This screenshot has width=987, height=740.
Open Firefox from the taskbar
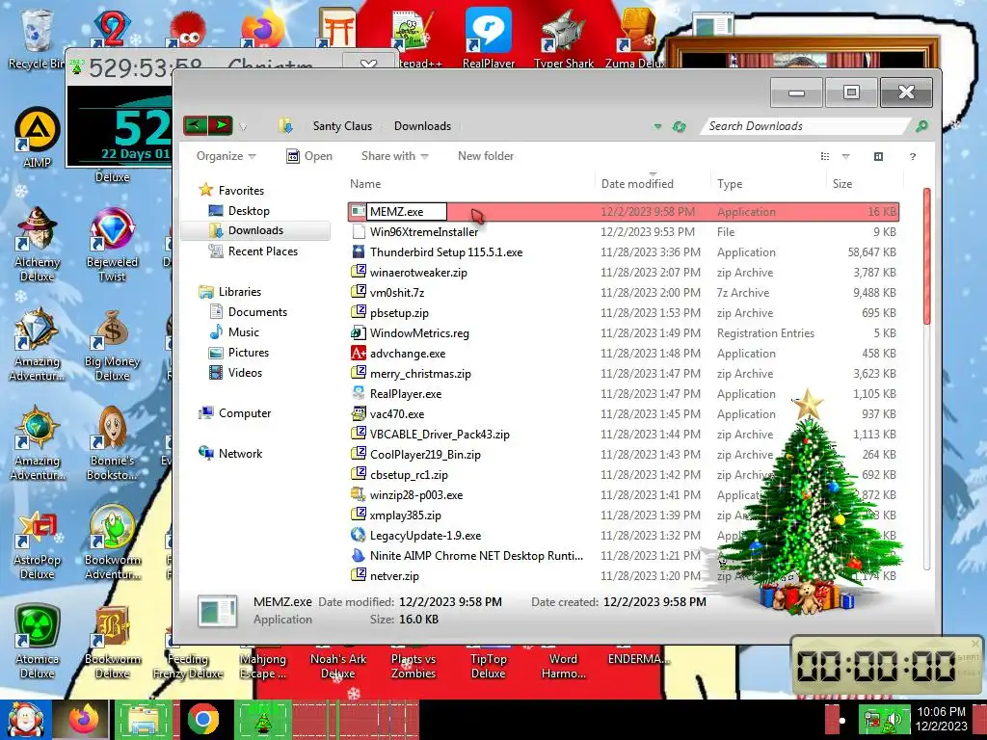tap(83, 719)
